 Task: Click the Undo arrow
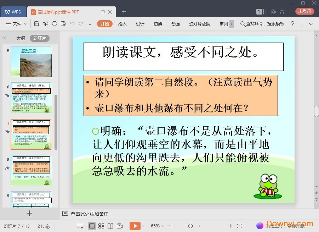[x=72, y=24]
